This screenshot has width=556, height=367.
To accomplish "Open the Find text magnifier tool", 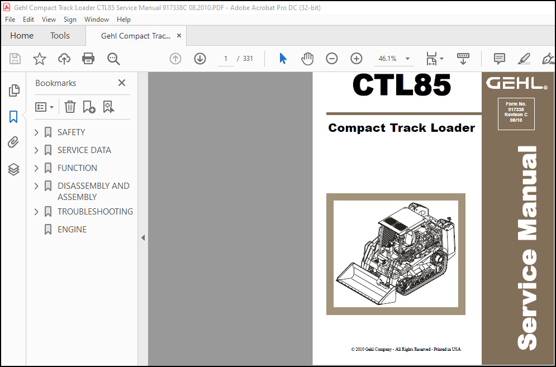I will click(113, 59).
